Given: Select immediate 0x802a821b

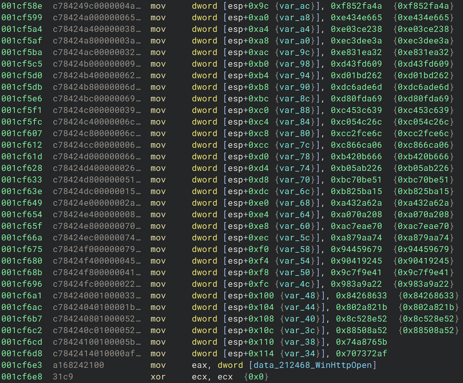Looking at the screenshot, I should tap(362, 307).
